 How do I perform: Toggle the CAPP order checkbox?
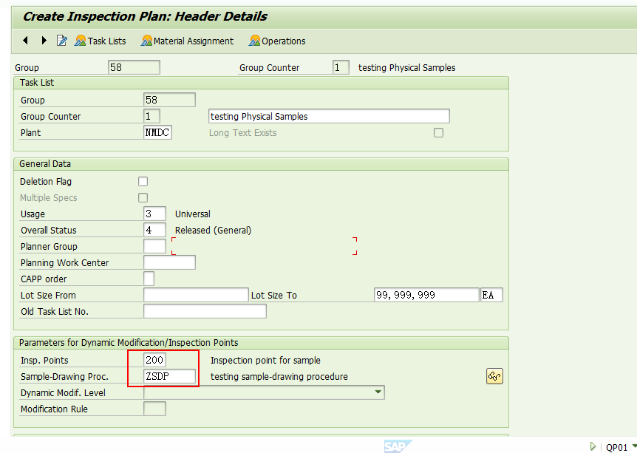point(149,279)
